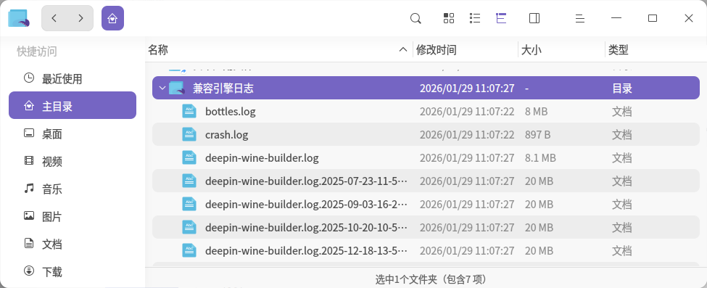The height and width of the screenshot is (288, 707).
Task: Sort by the 修改时间 column header
Action: coord(436,49)
